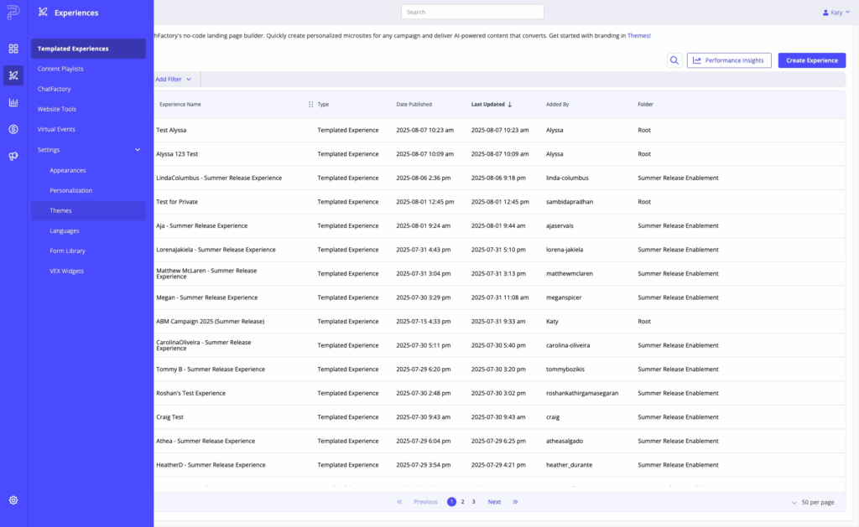Jump to last page with double-right arrow

click(x=515, y=502)
